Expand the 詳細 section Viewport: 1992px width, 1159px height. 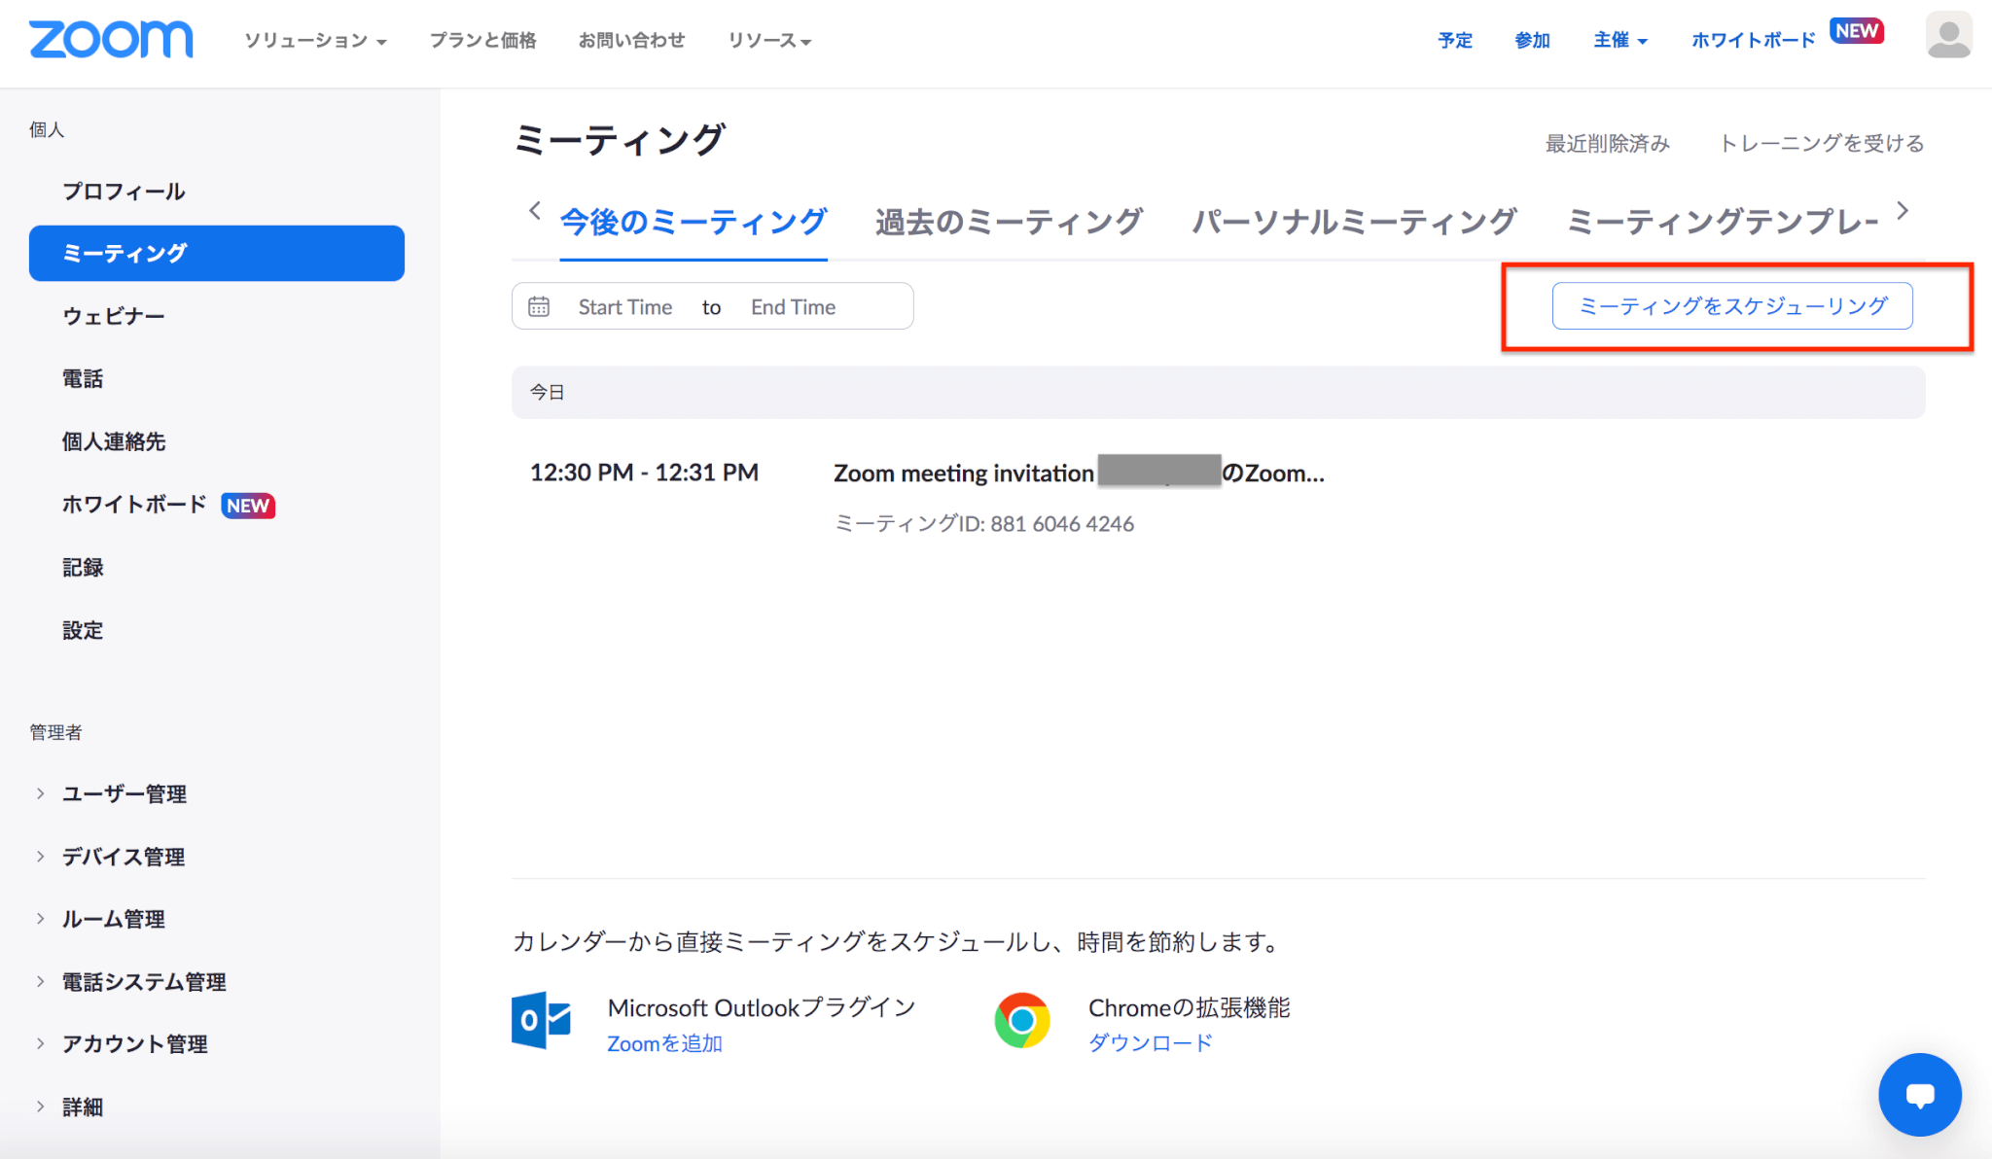coord(84,1106)
